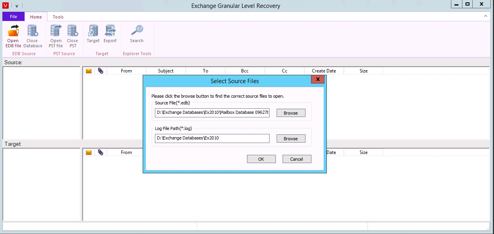Viewport: 494px width, 234px height.
Task: Click the Source File (*.edb) path field
Action: [x=212, y=113]
